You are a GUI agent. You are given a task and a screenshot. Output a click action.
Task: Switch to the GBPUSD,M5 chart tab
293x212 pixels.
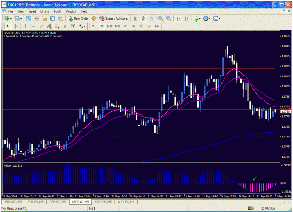pos(58,202)
